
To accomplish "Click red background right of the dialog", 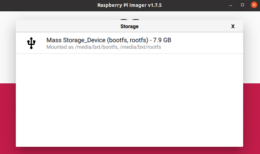I will (x=251, y=116).
